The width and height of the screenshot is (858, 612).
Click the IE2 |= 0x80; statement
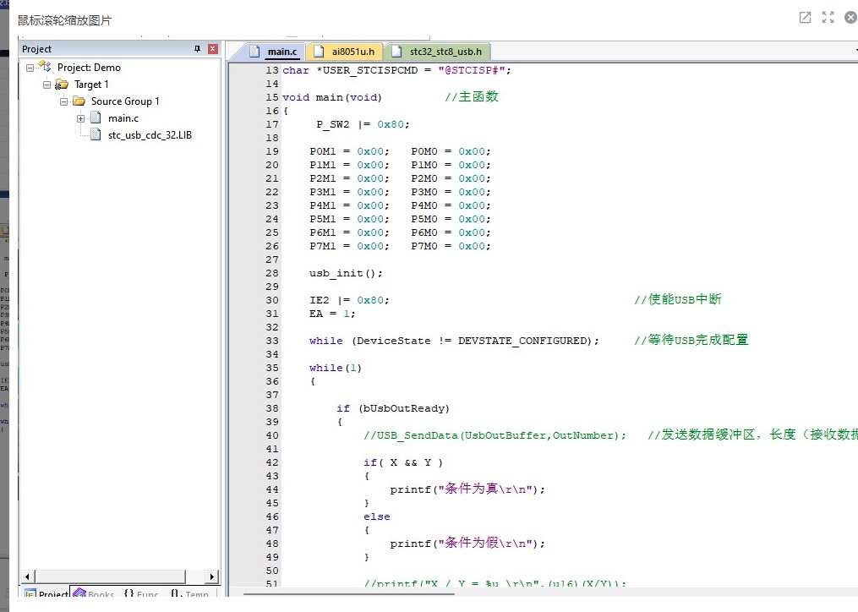(349, 300)
